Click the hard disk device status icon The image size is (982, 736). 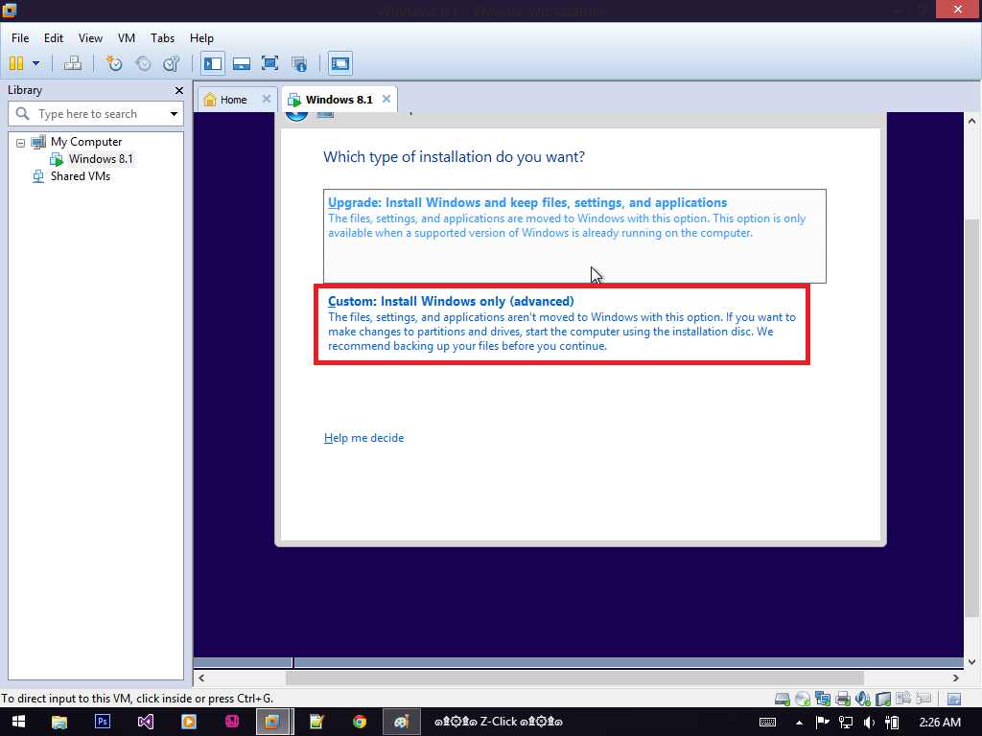[783, 699]
